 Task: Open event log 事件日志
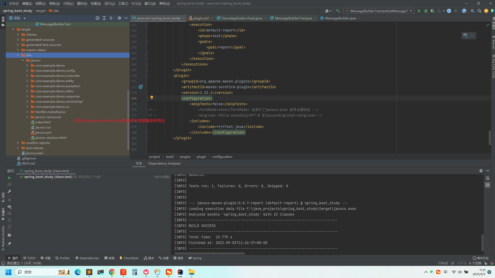[481, 258]
